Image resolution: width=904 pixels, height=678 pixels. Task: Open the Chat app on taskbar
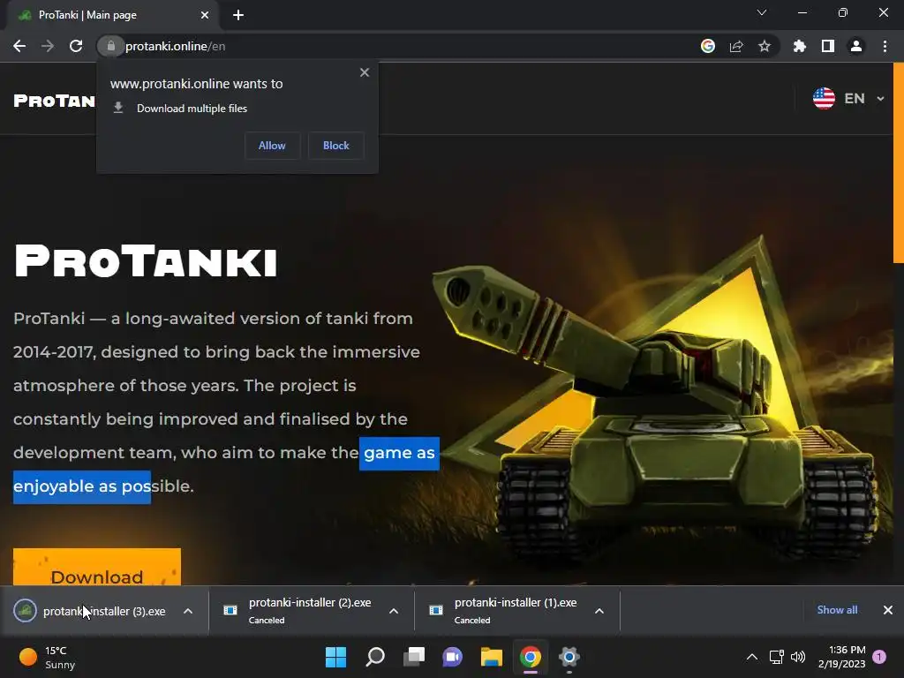pyautogui.click(x=453, y=657)
